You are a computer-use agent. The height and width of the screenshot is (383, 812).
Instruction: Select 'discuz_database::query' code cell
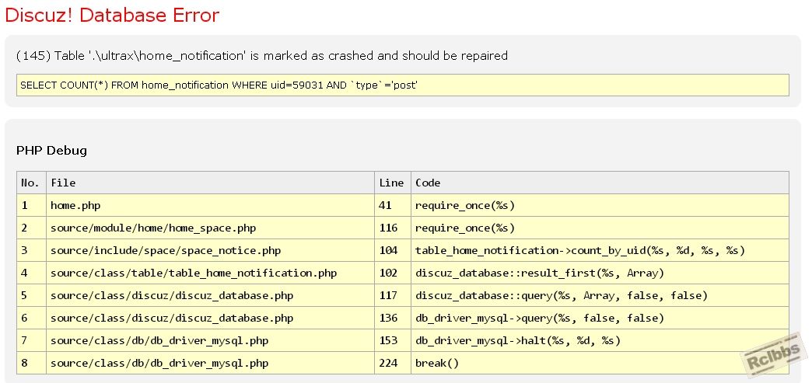600,295
